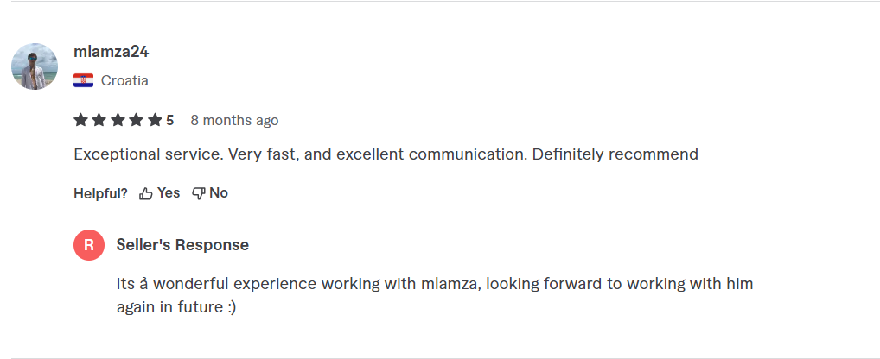The image size is (880, 359).
Task: Click the 'Exceptional service' review text
Action: click(x=386, y=155)
